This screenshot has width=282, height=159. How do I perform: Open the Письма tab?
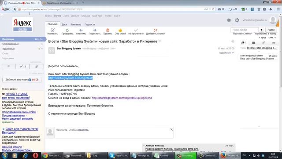tap(52, 24)
